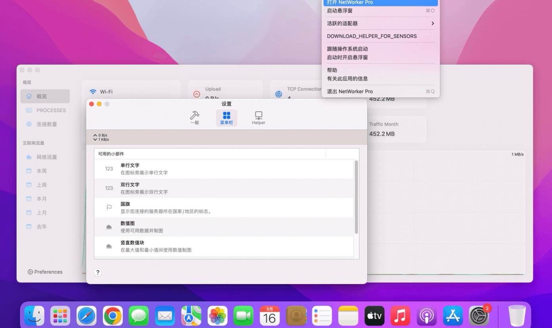Open PROCESSES in the sidebar
Image resolution: width=552 pixels, height=328 pixels.
click(51, 110)
